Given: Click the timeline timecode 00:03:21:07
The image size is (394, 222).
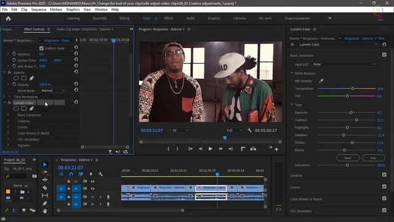Looking at the screenshot, I should click(71, 168).
